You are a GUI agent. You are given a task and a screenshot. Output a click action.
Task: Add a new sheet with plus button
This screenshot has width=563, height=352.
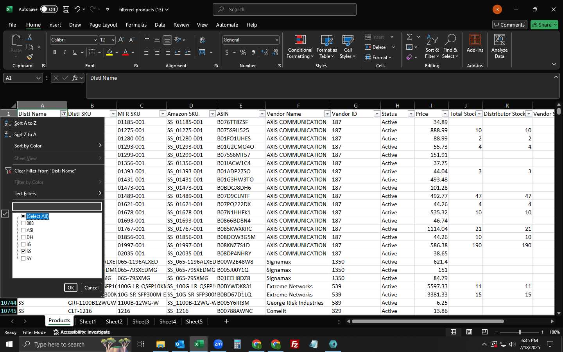click(226, 321)
